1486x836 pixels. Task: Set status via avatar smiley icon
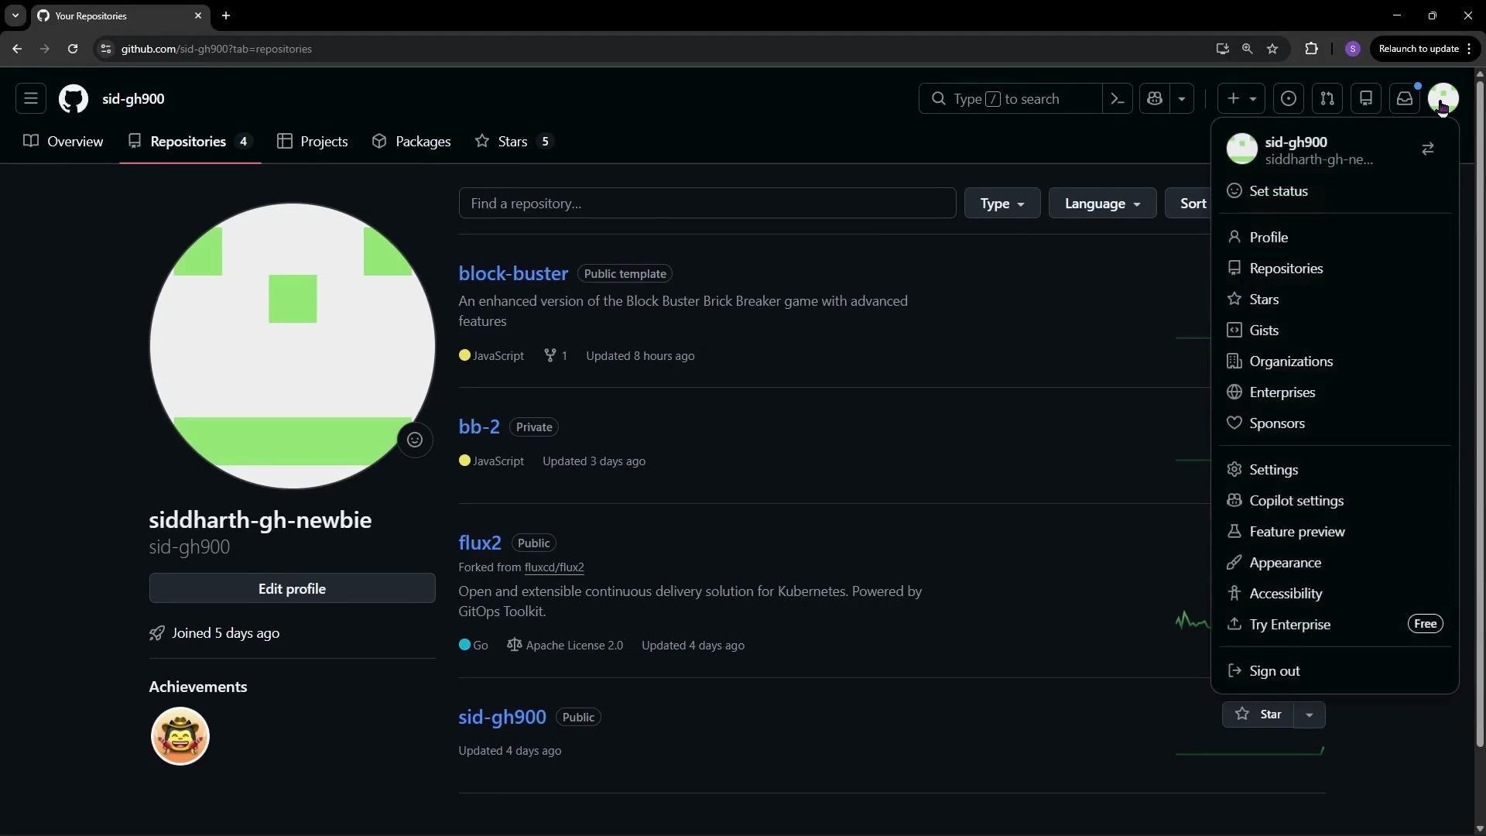pos(415,440)
